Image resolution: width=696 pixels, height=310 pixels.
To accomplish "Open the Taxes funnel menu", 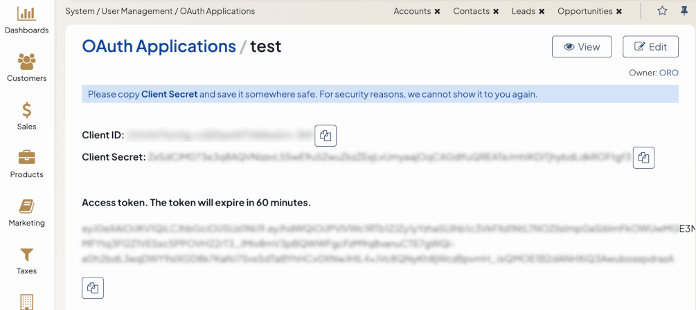I will coord(26,260).
